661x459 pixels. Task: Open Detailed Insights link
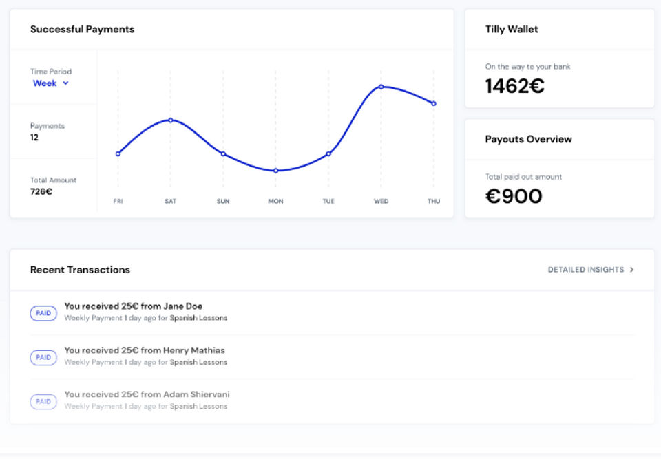tap(591, 270)
